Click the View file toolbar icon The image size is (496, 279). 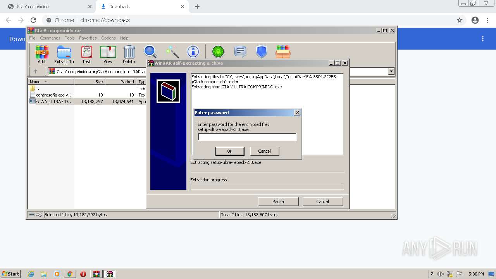pyautogui.click(x=108, y=54)
